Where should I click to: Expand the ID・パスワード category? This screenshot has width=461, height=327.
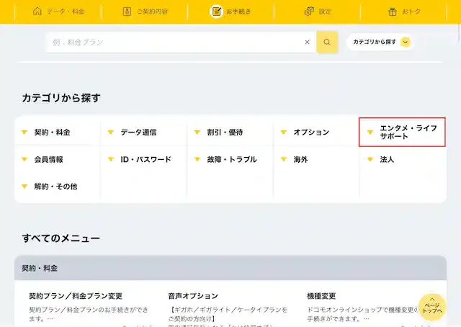pyautogui.click(x=144, y=159)
